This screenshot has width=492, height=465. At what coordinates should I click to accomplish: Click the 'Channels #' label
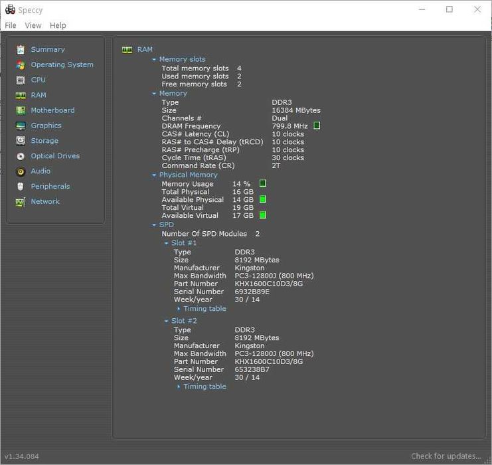(181, 118)
